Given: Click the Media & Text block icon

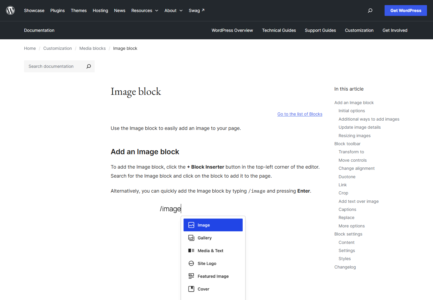Looking at the screenshot, I should point(191,250).
